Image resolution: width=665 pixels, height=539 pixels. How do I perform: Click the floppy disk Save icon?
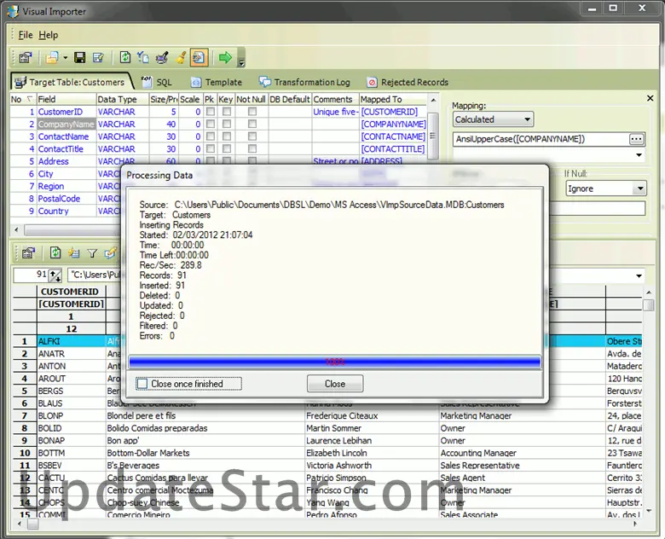coord(79,58)
